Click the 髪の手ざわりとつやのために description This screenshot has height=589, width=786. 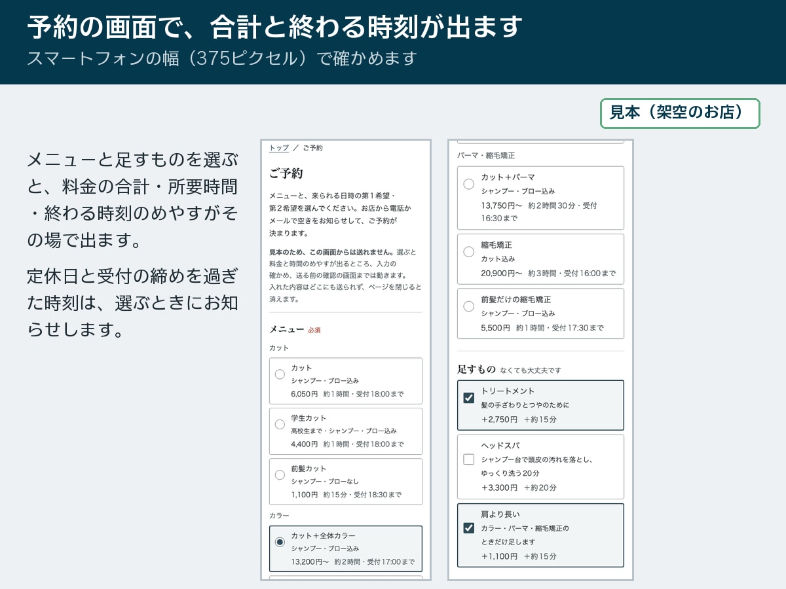[x=525, y=405]
